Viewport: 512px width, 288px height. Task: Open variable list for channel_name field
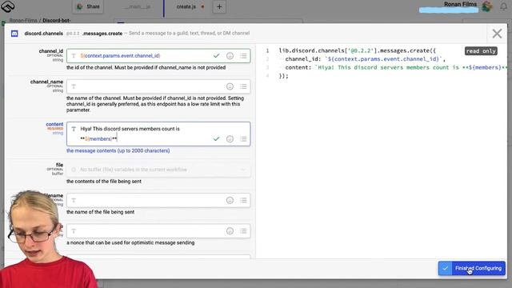click(243, 86)
